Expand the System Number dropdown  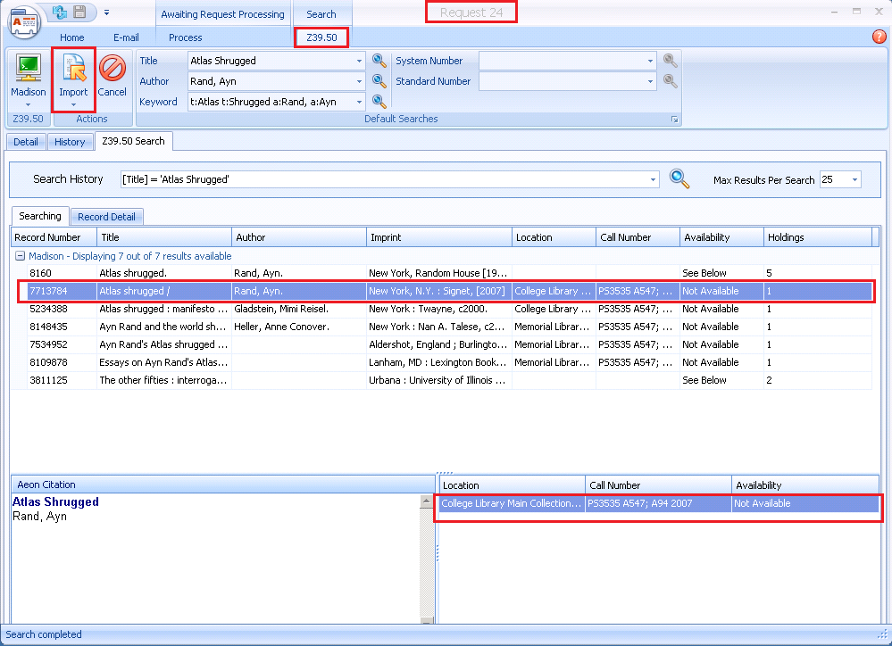coord(650,61)
